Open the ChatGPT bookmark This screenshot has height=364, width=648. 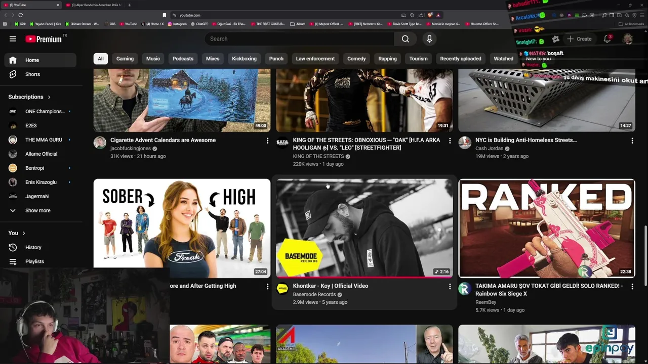point(199,24)
